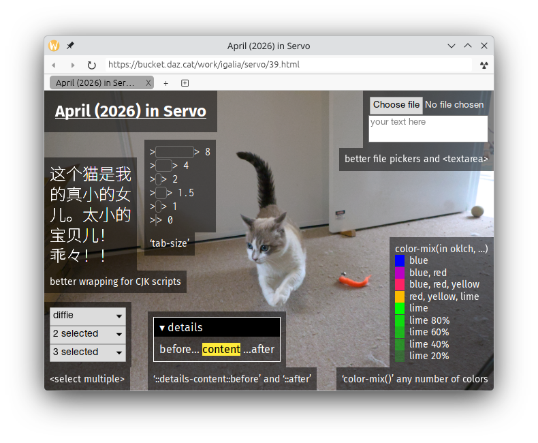Click the highlighted 'content' text
Screen dimensions: 538x443
[x=221, y=349]
